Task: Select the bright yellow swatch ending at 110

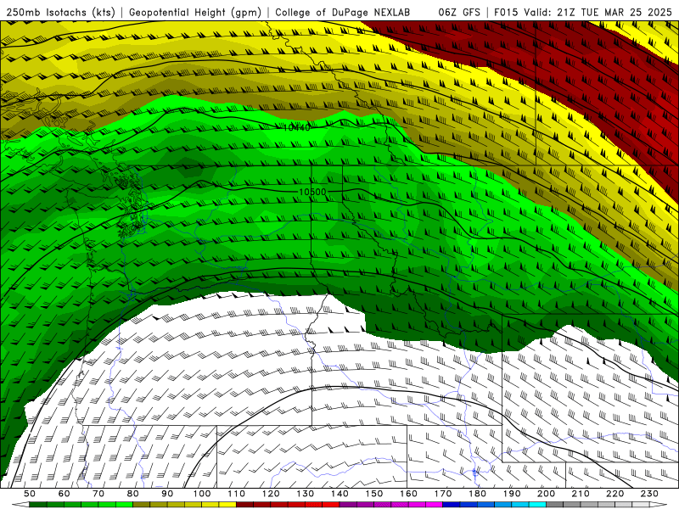Action: 227,505
